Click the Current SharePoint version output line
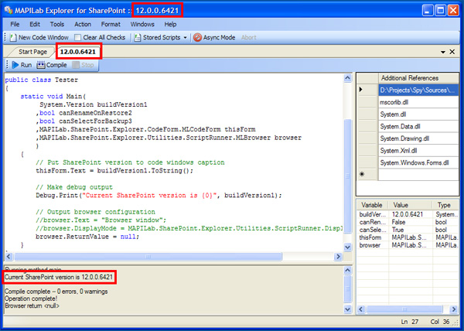Screen dimensions: 464x331 coord(59,277)
